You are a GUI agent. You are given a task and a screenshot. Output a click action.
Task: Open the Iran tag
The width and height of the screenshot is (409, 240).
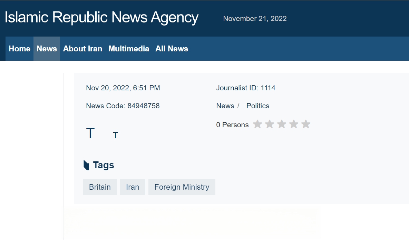[x=133, y=187]
